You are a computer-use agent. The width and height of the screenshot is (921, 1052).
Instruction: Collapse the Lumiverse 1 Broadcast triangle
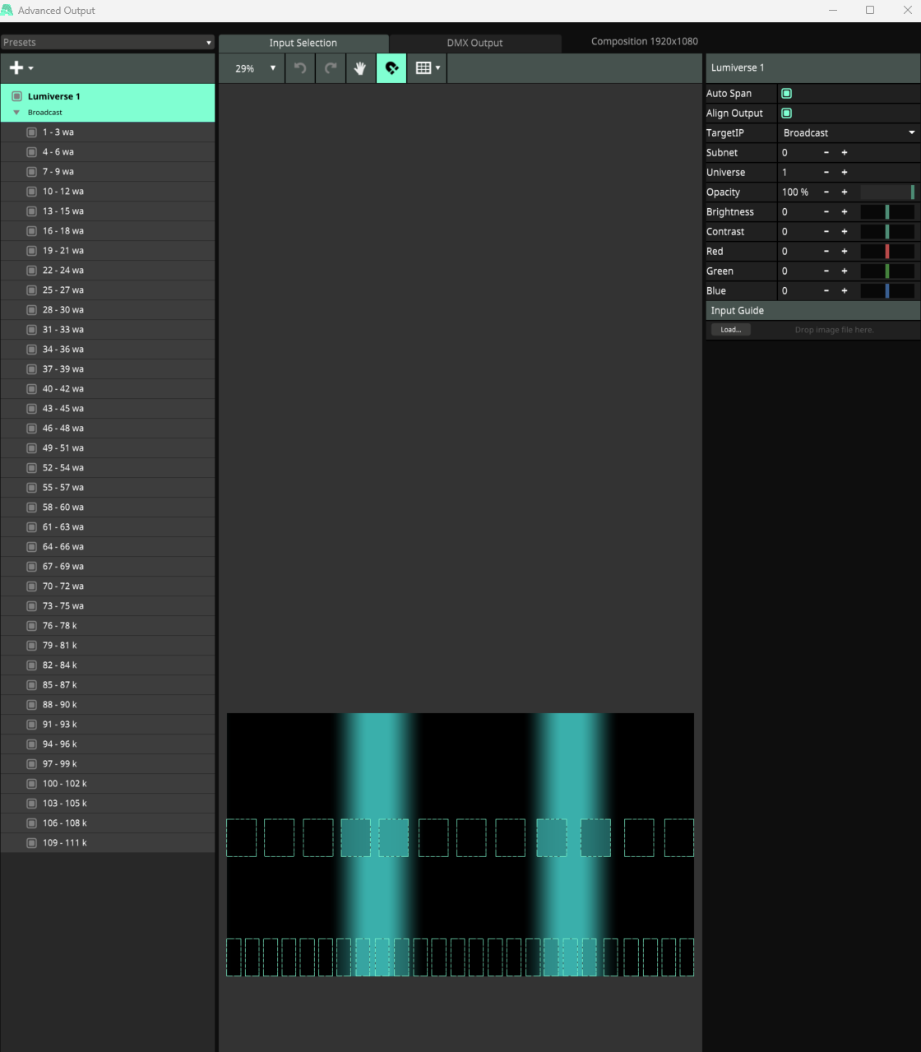coord(16,113)
